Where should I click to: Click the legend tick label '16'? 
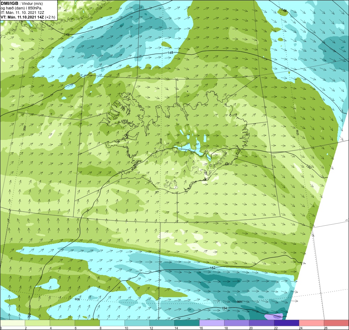pyautogui.click(x=201, y=328)
